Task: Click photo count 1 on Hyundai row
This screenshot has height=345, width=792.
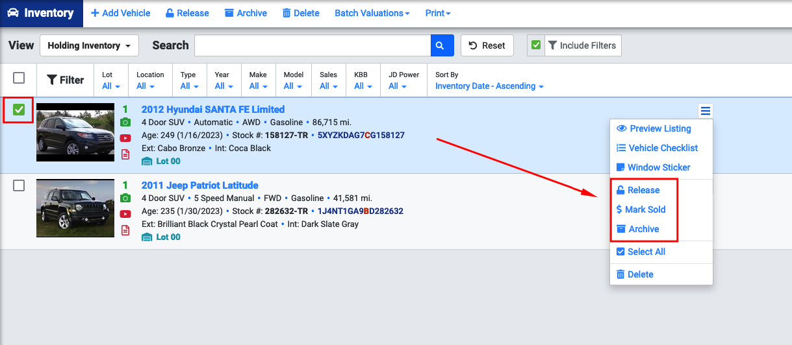Action: 125,110
